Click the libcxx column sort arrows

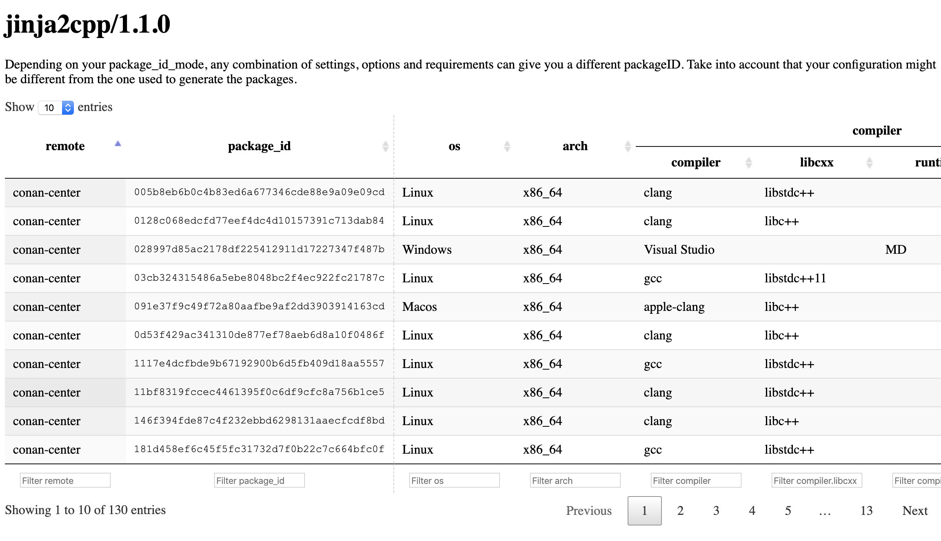[869, 163]
